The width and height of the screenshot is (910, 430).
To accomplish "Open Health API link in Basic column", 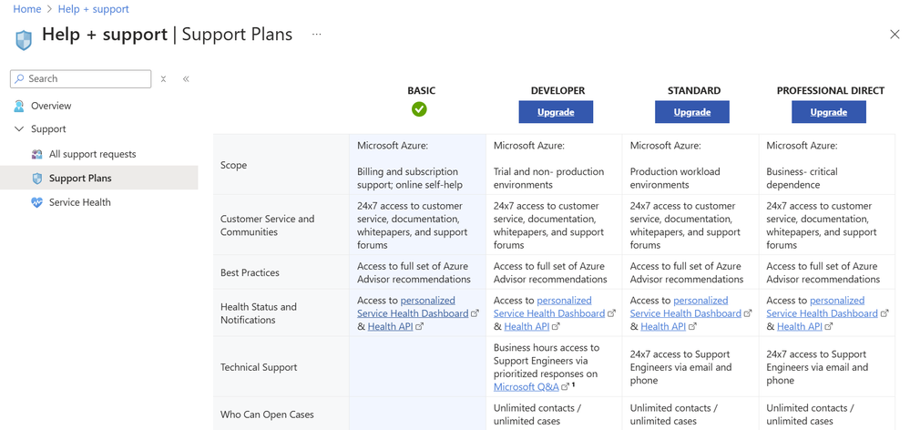I will [x=390, y=326].
